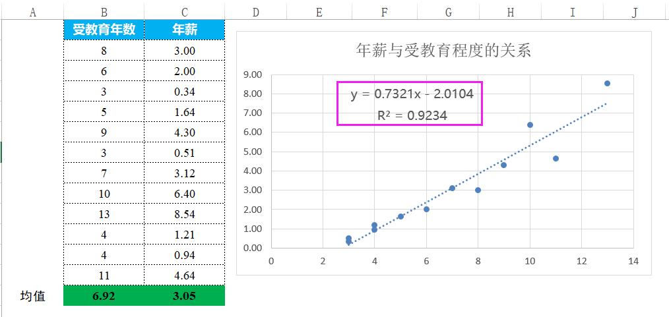Viewport: 669px width, 317px height.
Task: Click the green cell showing 3.05
Action: click(x=184, y=296)
